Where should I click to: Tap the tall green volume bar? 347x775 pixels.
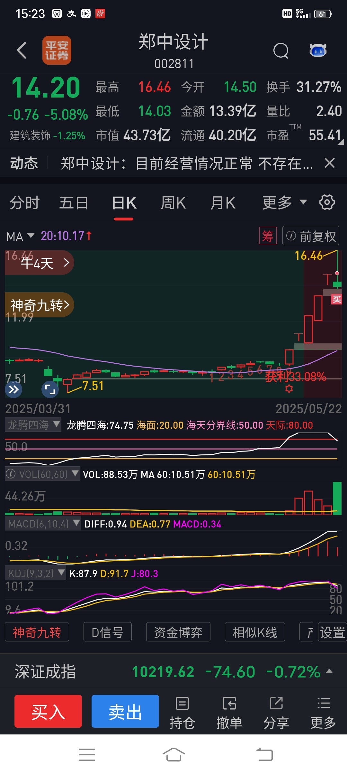coord(337,498)
